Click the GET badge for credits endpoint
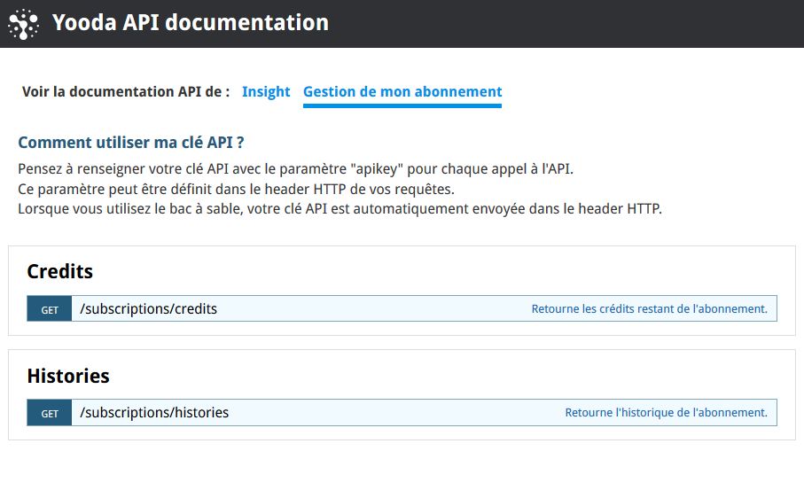This screenshot has width=804, height=498. [x=50, y=309]
